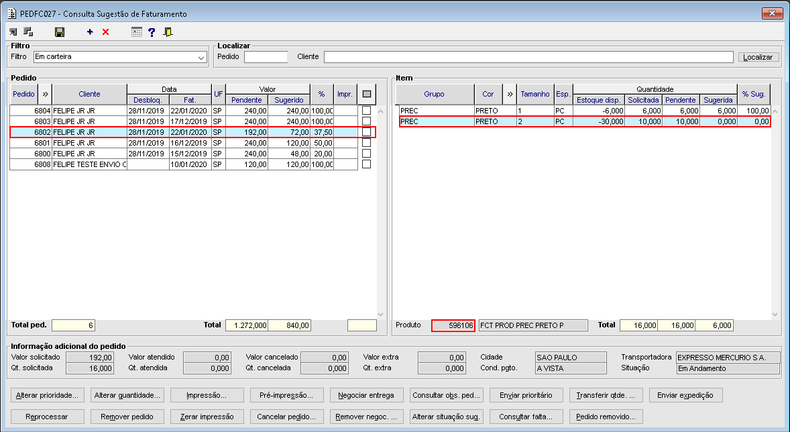Click the Estoque disp. column header
The height and width of the screenshot is (432, 790).
coord(599,100)
